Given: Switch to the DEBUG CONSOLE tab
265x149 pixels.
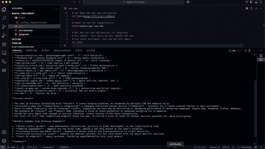Looking at the screenshot, I should coord(62,51).
